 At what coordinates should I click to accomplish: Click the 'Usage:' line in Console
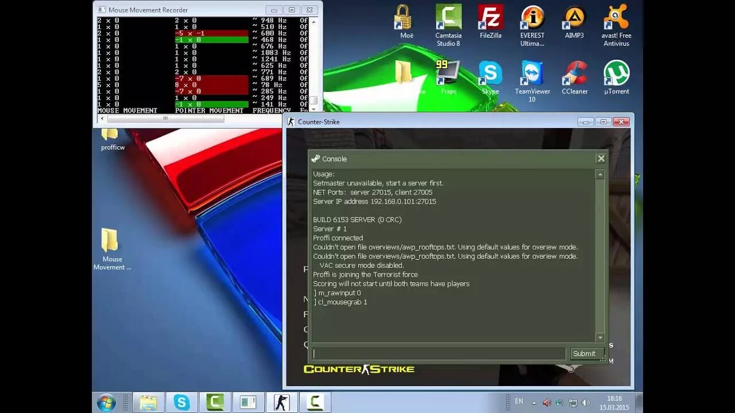pyautogui.click(x=323, y=174)
